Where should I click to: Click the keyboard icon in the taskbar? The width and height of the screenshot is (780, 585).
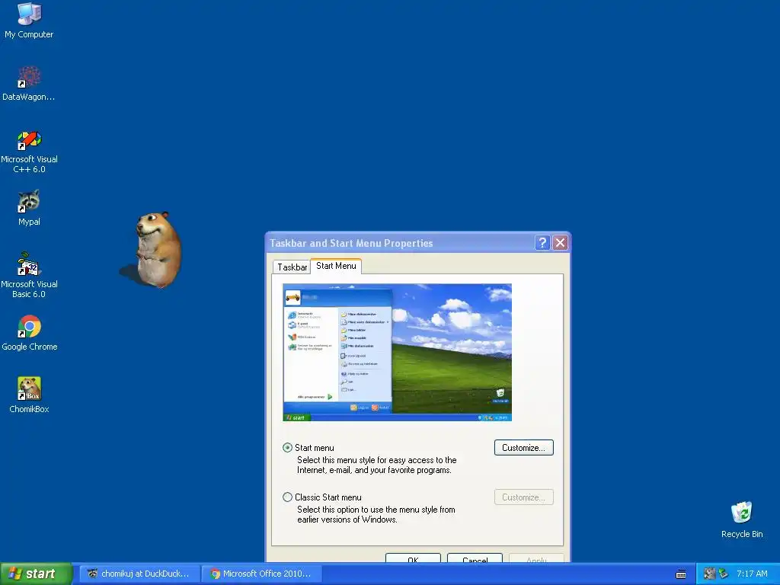(x=681, y=574)
